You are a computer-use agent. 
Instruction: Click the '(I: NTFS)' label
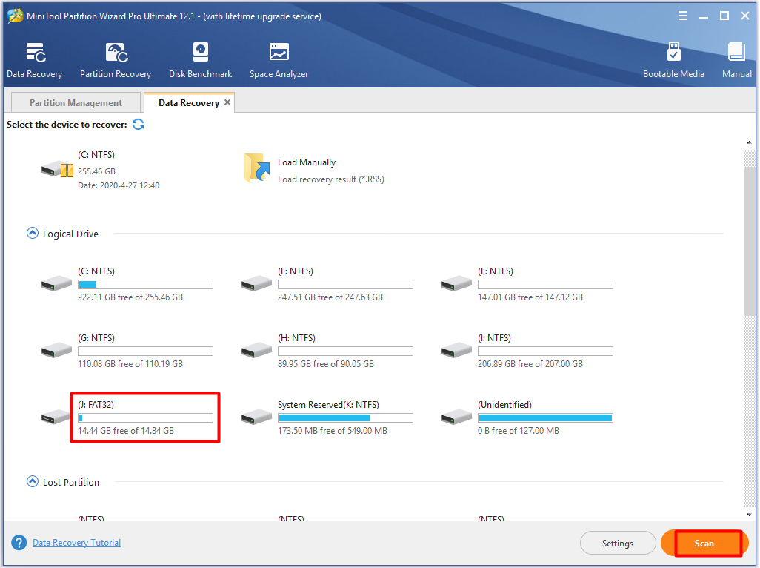coord(494,338)
